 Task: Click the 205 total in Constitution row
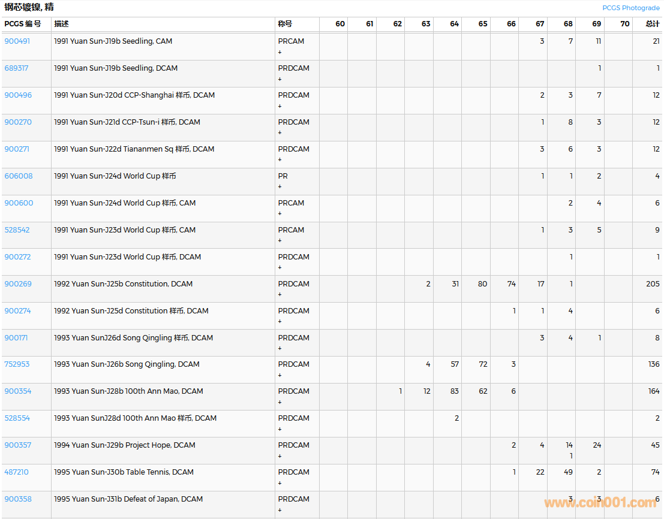[x=653, y=284]
